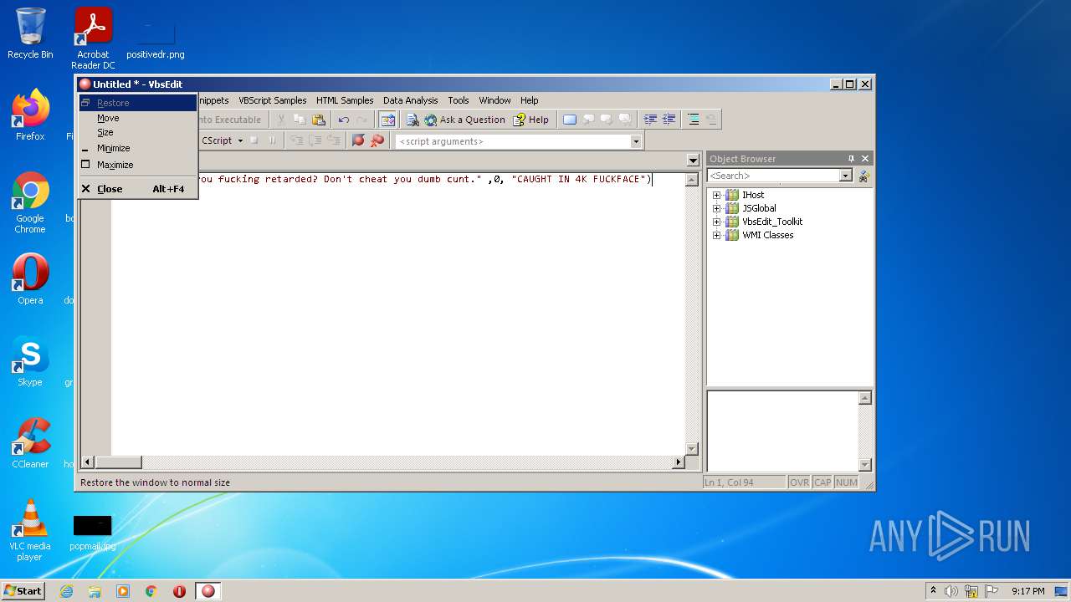Click the clear breakpoints icon

(x=377, y=140)
